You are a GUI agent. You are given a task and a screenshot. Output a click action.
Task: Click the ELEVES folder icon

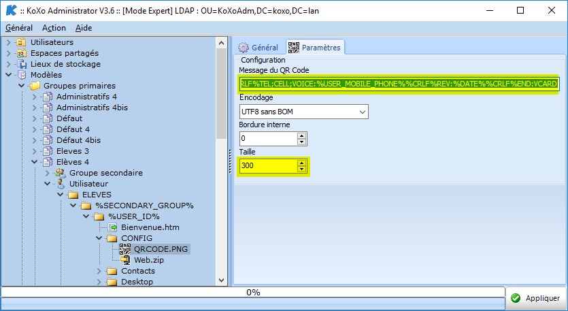[73, 195]
